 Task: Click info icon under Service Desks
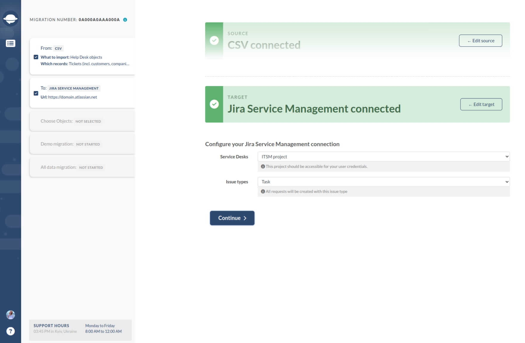point(263,167)
